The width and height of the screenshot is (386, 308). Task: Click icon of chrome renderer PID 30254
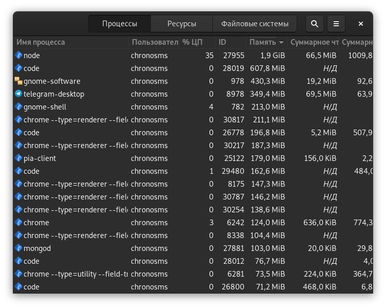(18, 209)
